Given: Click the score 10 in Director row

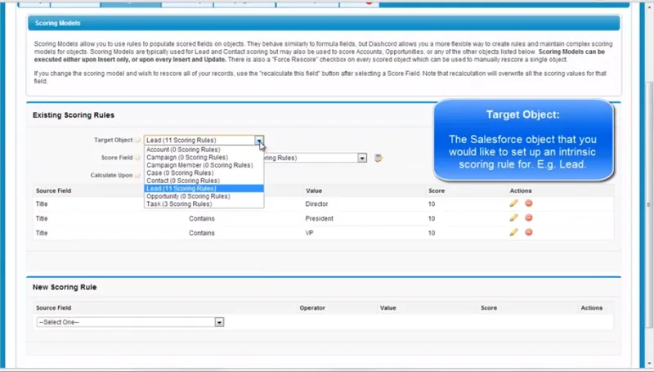Looking at the screenshot, I should tap(432, 204).
